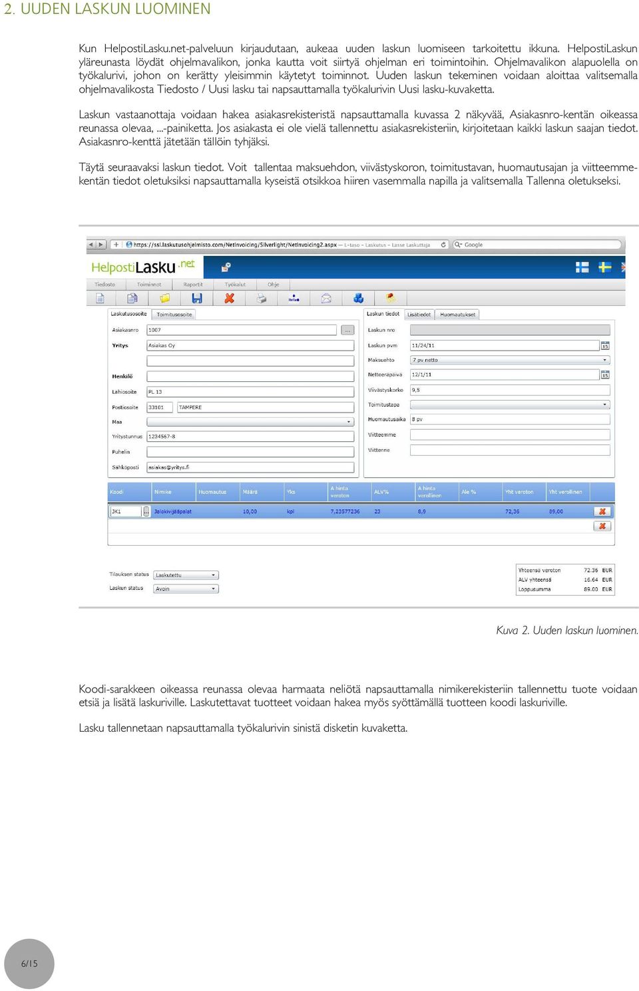Open the Työkalut menu
Image resolution: width=639 pixels, height=991 pixels.
coord(235,285)
